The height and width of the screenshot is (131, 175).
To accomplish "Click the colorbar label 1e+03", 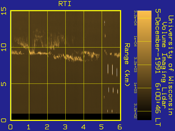I will click(x=135, y=88).
